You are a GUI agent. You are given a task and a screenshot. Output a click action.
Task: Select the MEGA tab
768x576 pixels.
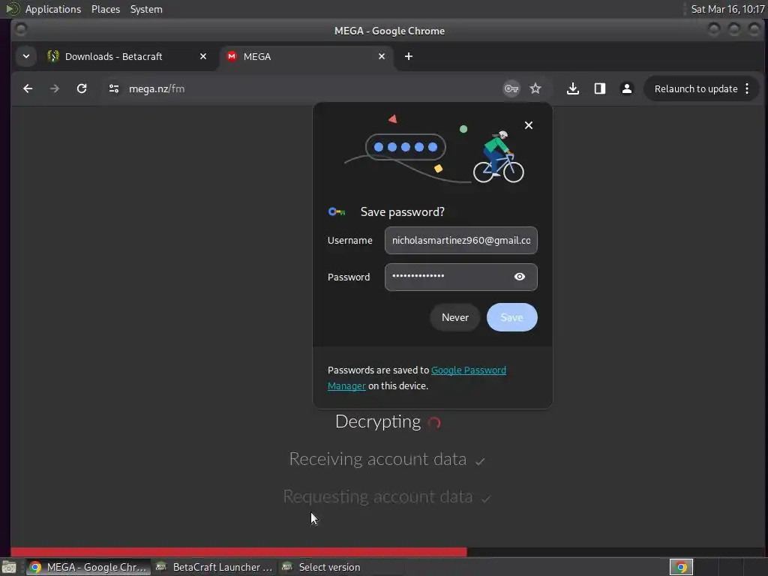(x=307, y=56)
